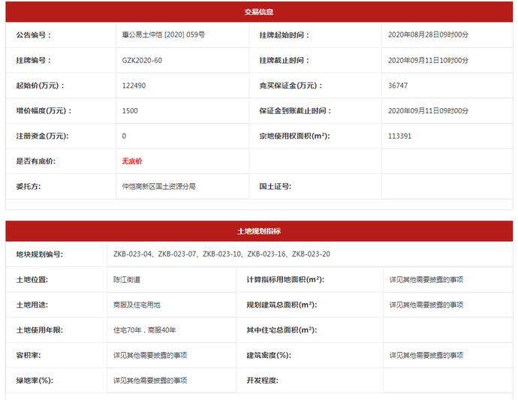
Task: Click the 容积率 row's disclosure reference text
Action: pyautogui.click(x=150, y=355)
